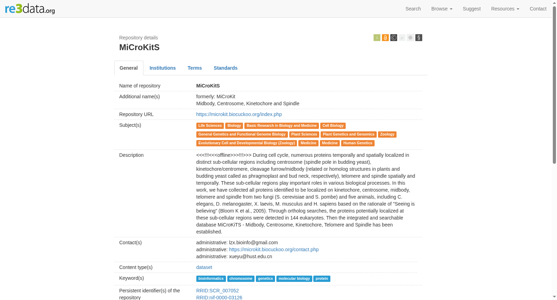Click the 'genetics' keyword tag

pyautogui.click(x=265, y=279)
